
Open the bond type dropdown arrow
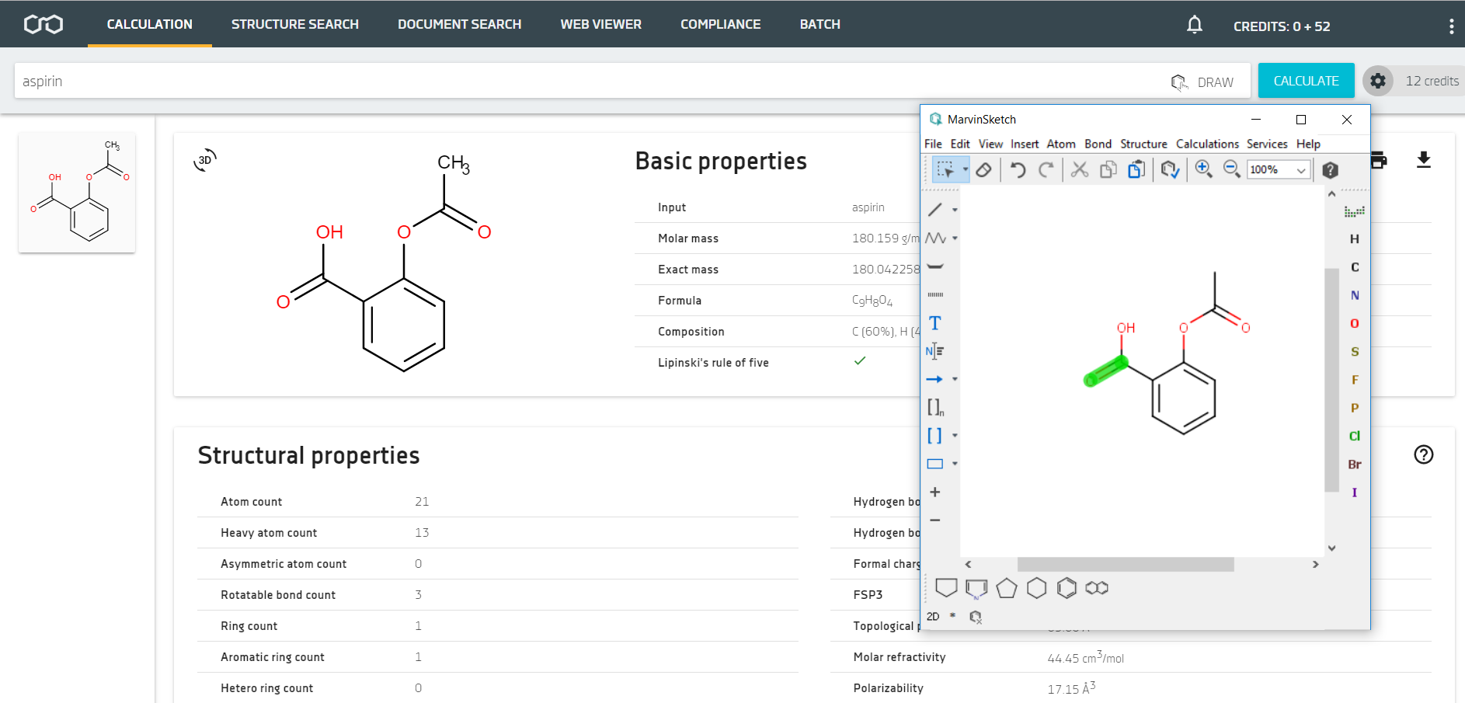[954, 208]
